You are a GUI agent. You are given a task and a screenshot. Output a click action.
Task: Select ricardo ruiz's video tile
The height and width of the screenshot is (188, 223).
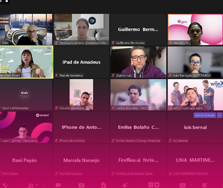coord(138,62)
